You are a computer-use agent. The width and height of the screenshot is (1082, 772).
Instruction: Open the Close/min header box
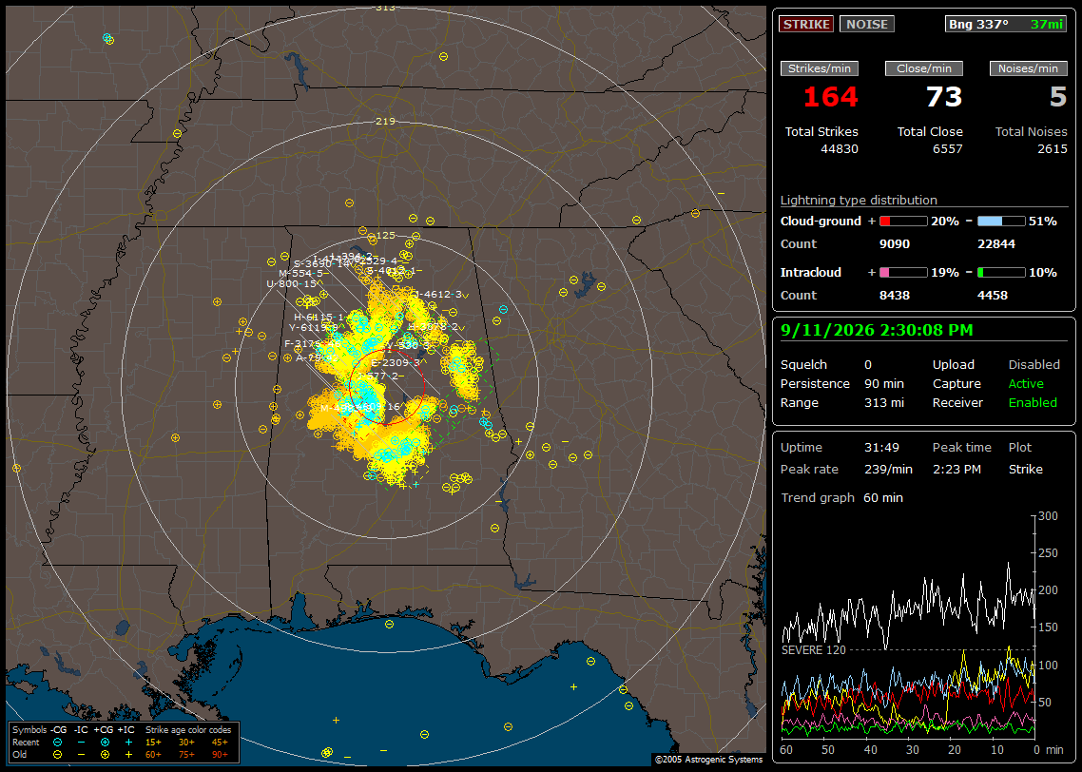pos(924,68)
